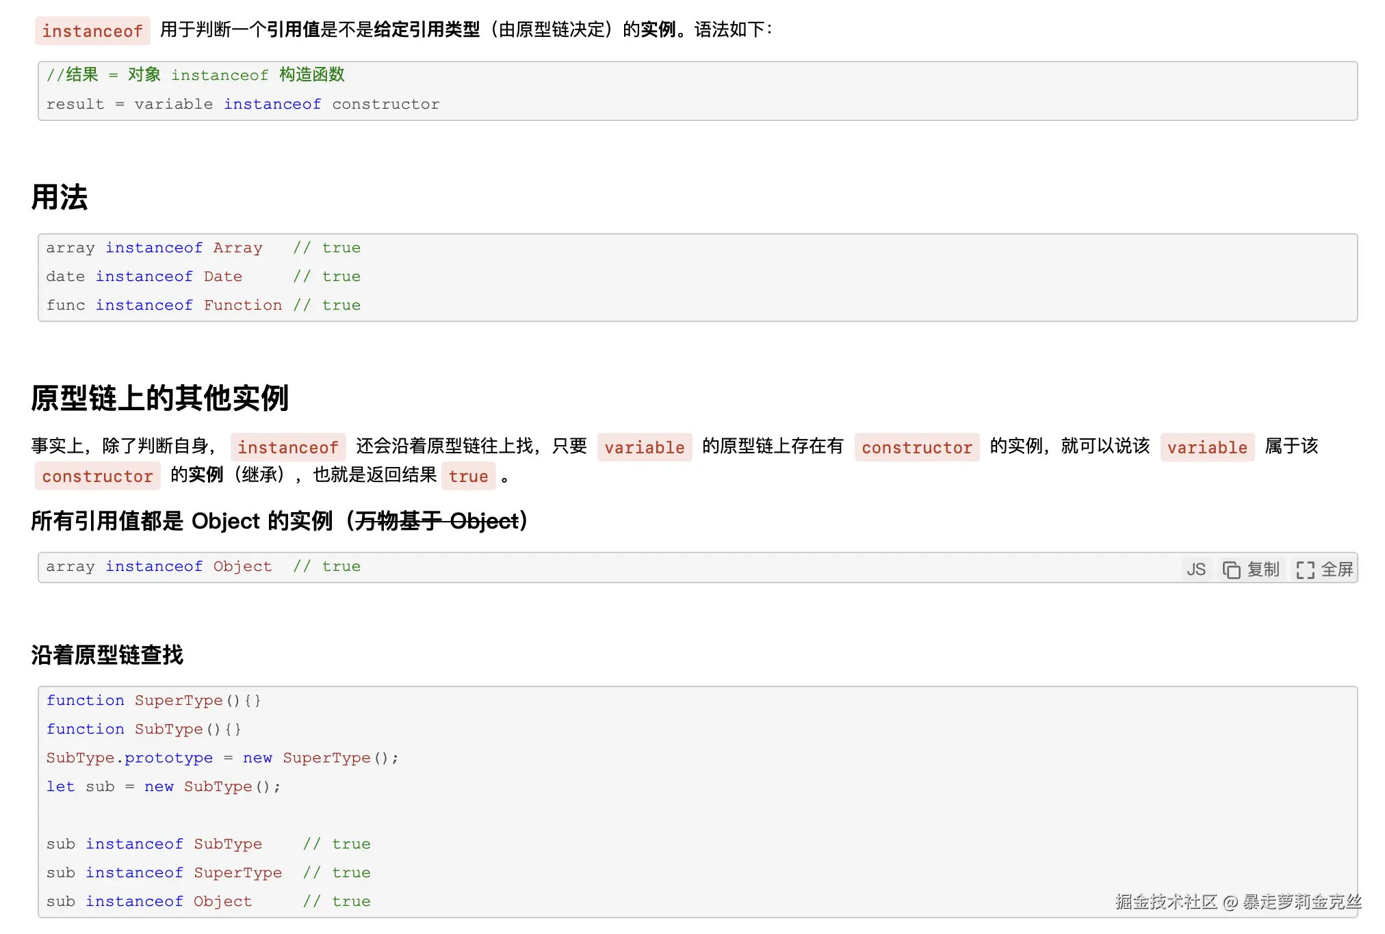
Task: Click the fullscreen brackets icon beside 全屏
Action: 1305,570
